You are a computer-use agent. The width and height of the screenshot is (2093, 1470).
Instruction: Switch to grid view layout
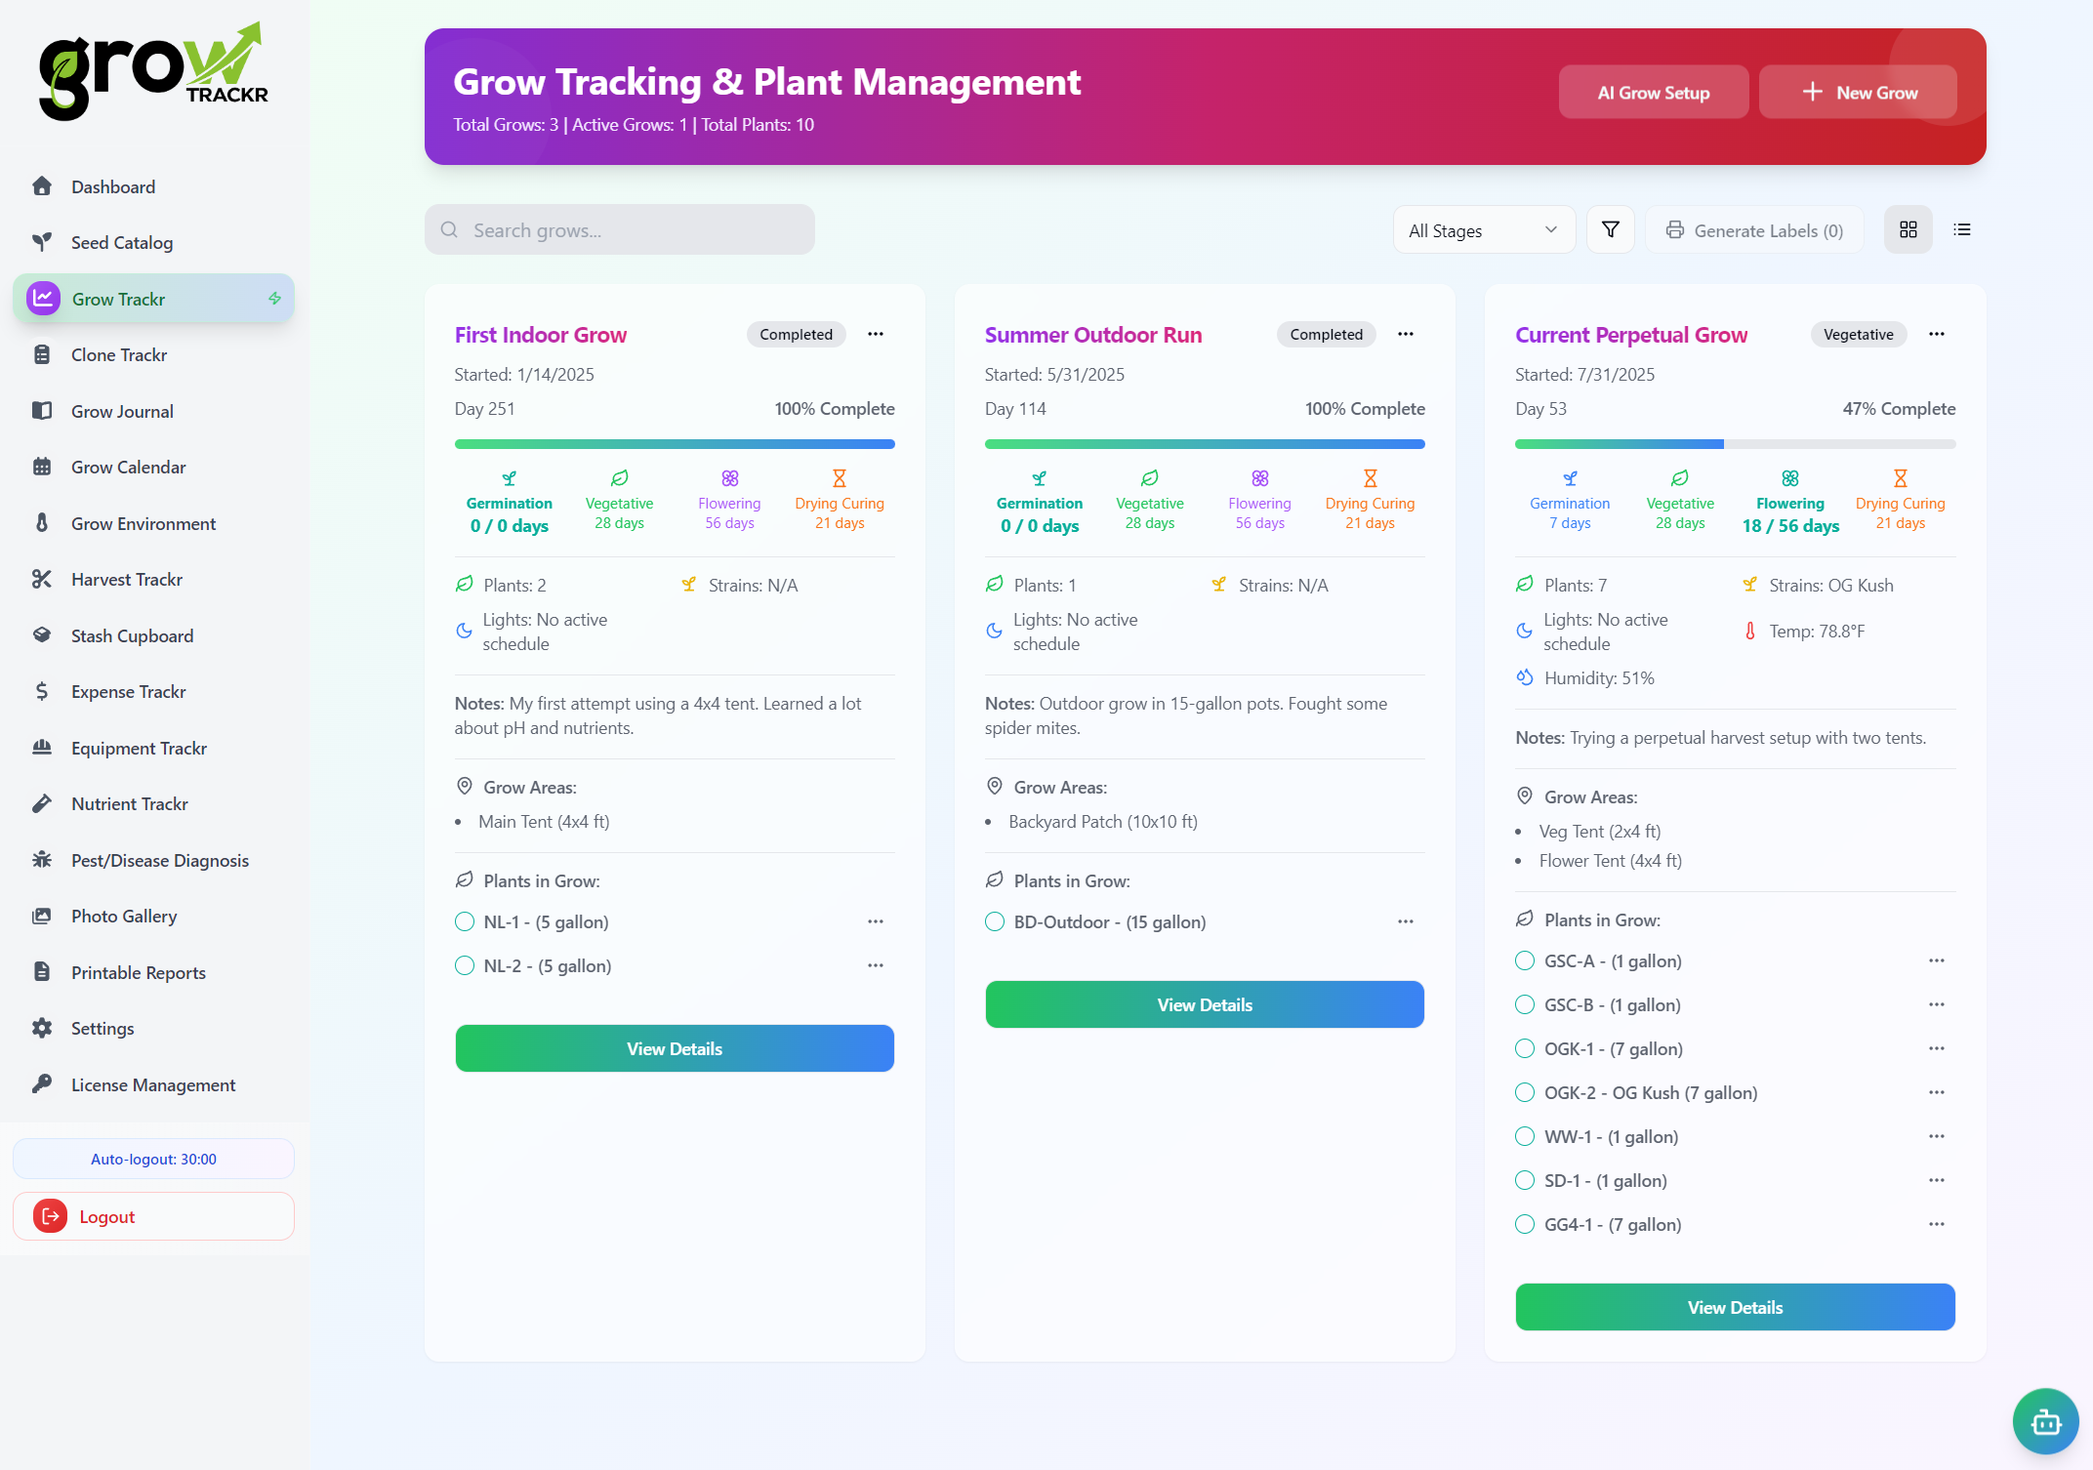point(1908,229)
